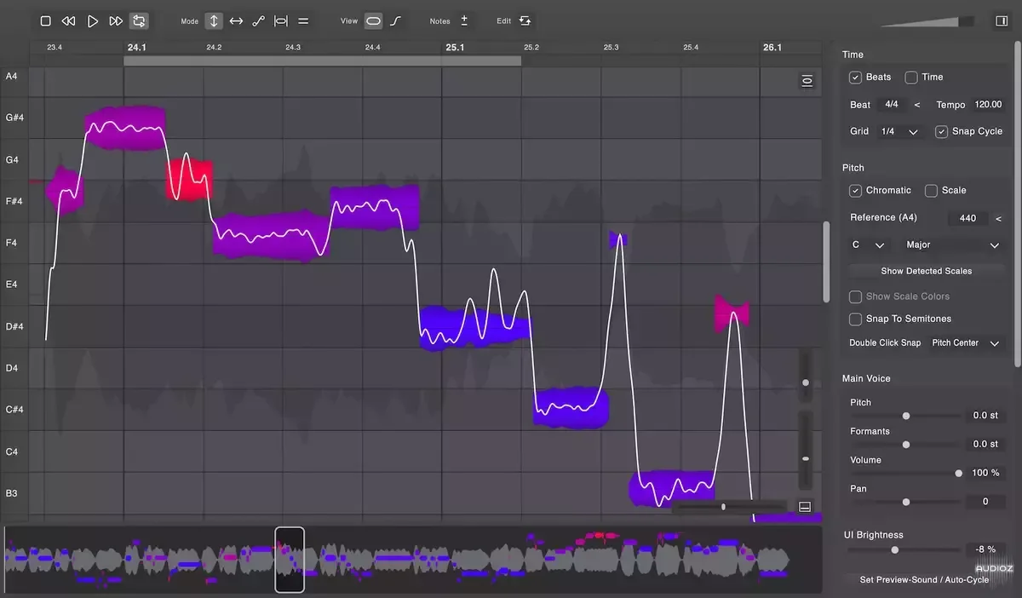Select the note separation mode tool

coord(280,20)
